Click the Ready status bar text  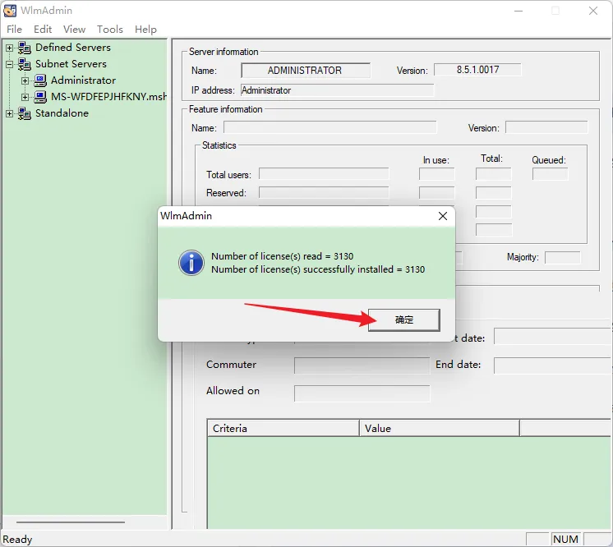(17, 539)
